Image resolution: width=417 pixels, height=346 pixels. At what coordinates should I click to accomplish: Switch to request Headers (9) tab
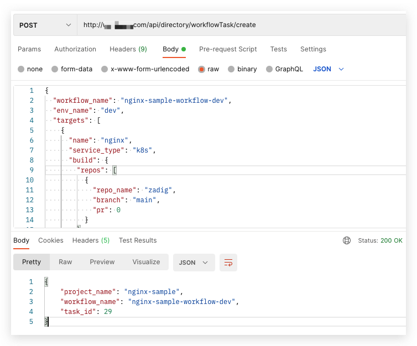(x=128, y=49)
